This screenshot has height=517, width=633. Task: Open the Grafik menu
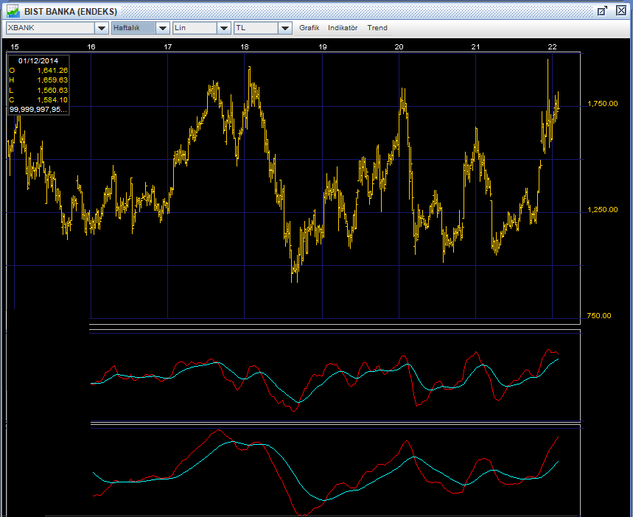(x=309, y=28)
